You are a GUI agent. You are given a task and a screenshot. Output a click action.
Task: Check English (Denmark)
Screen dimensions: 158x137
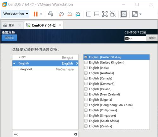[x=86, y=84]
